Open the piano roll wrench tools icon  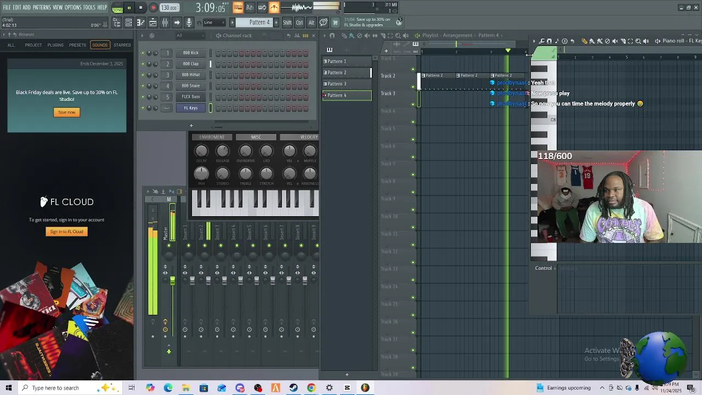pos(541,41)
